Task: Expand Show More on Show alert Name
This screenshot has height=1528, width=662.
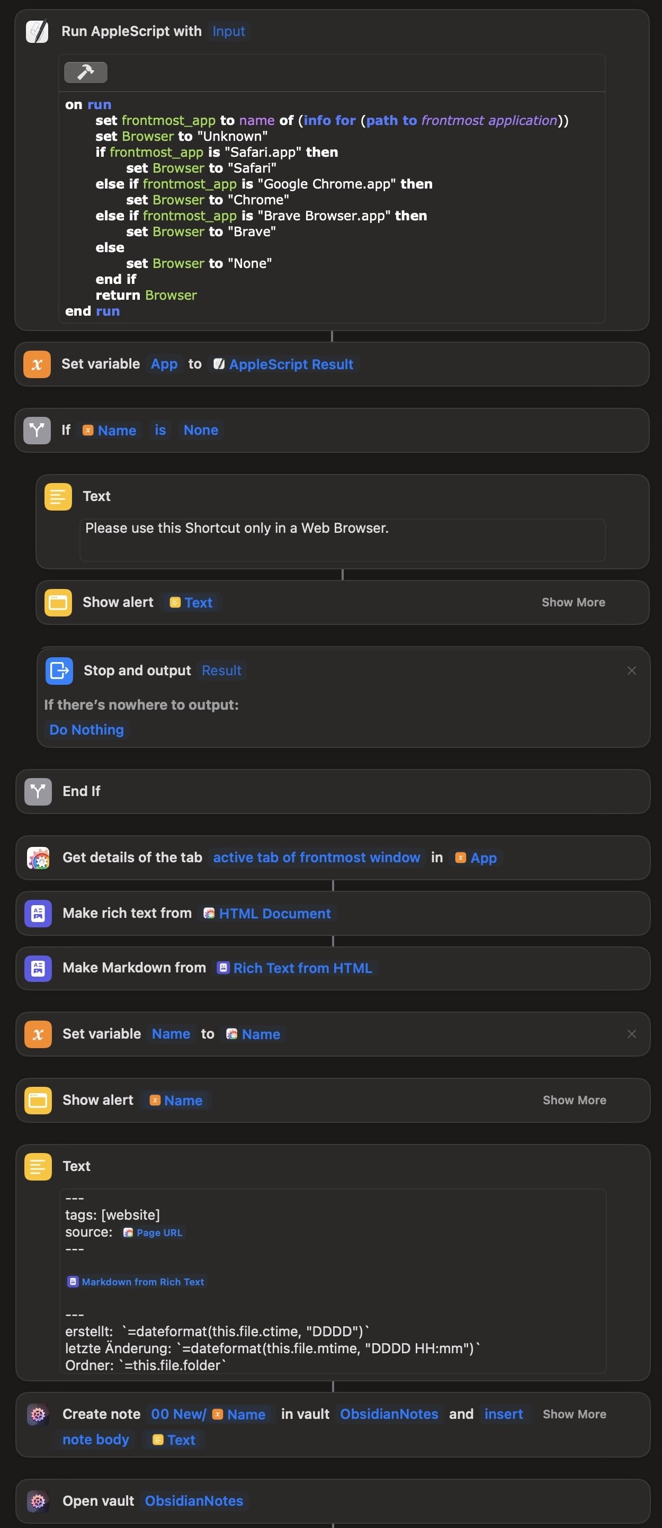Action: click(574, 1101)
